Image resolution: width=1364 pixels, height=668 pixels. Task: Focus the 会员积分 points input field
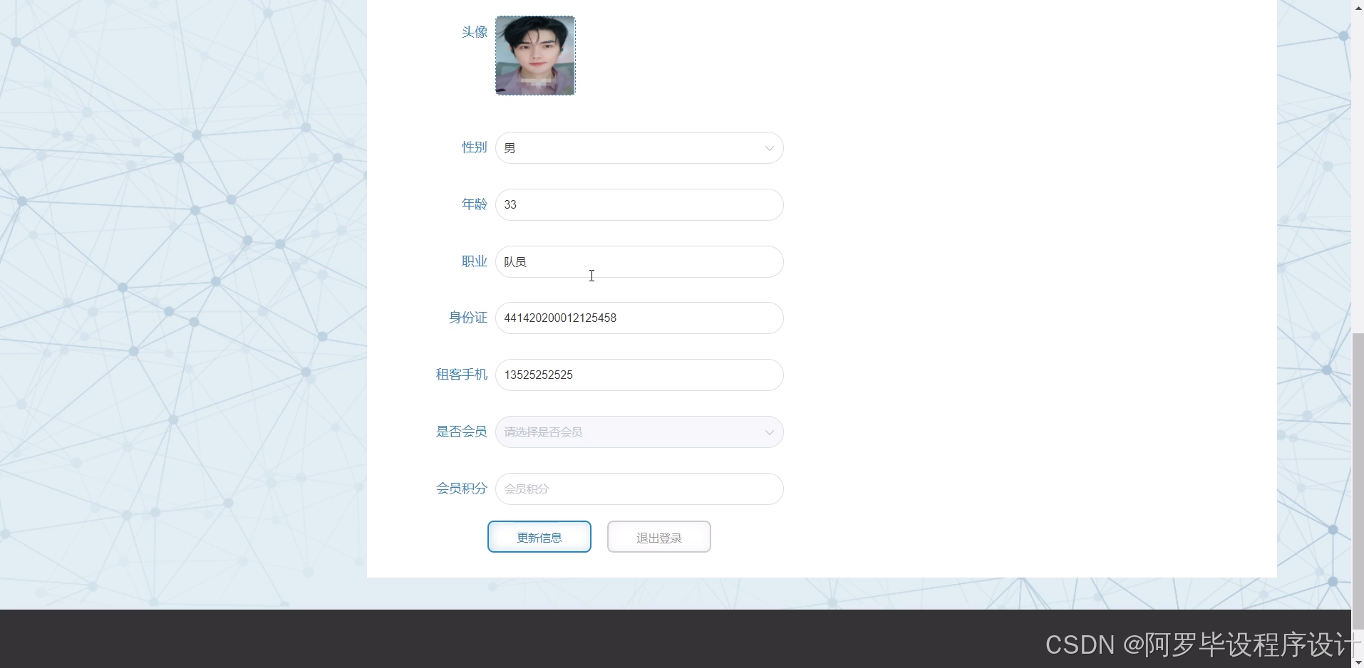tap(638, 489)
